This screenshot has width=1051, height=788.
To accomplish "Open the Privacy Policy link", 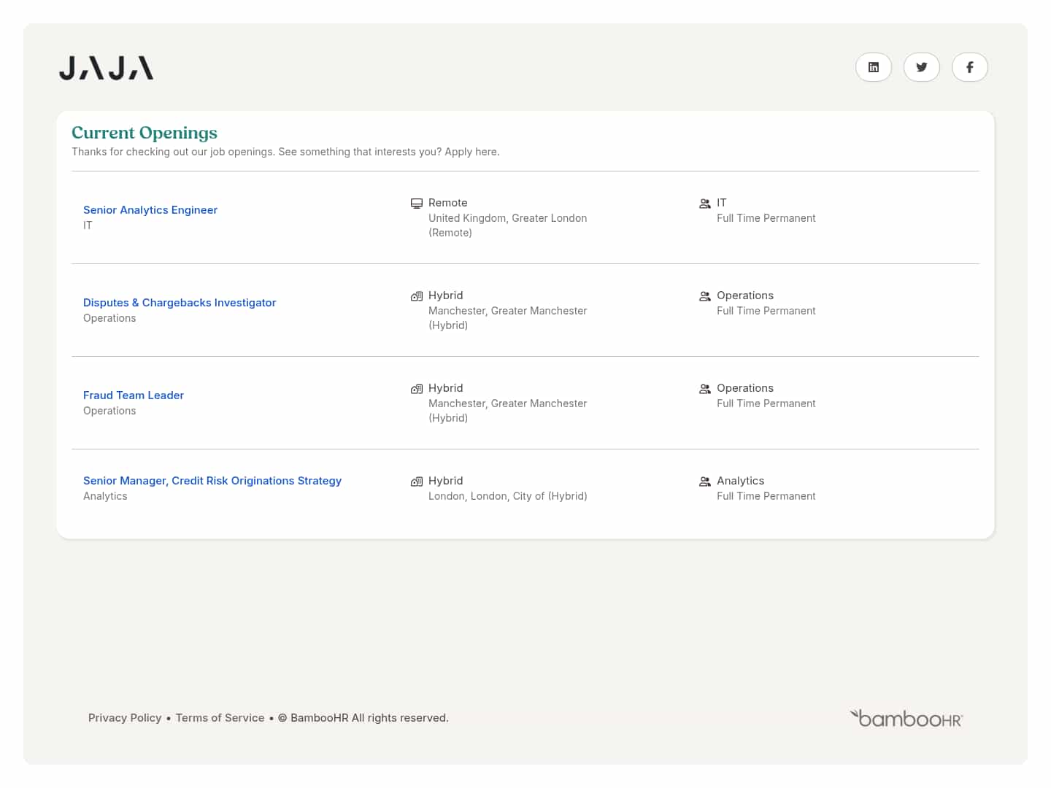I will point(125,718).
